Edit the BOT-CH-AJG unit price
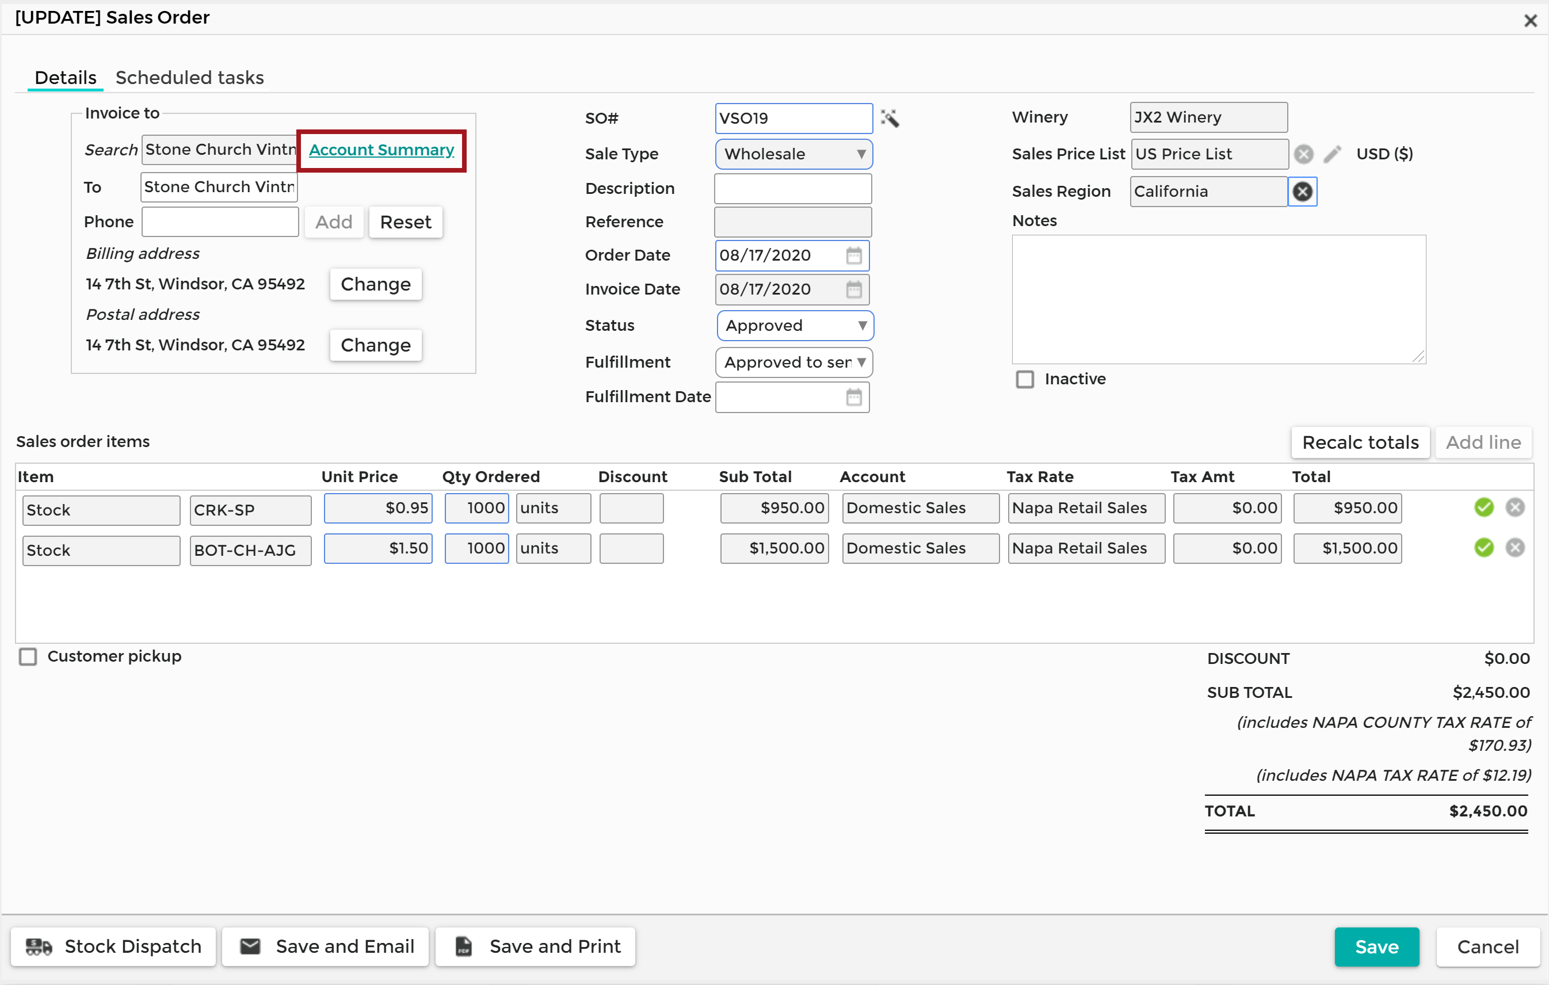 378,548
